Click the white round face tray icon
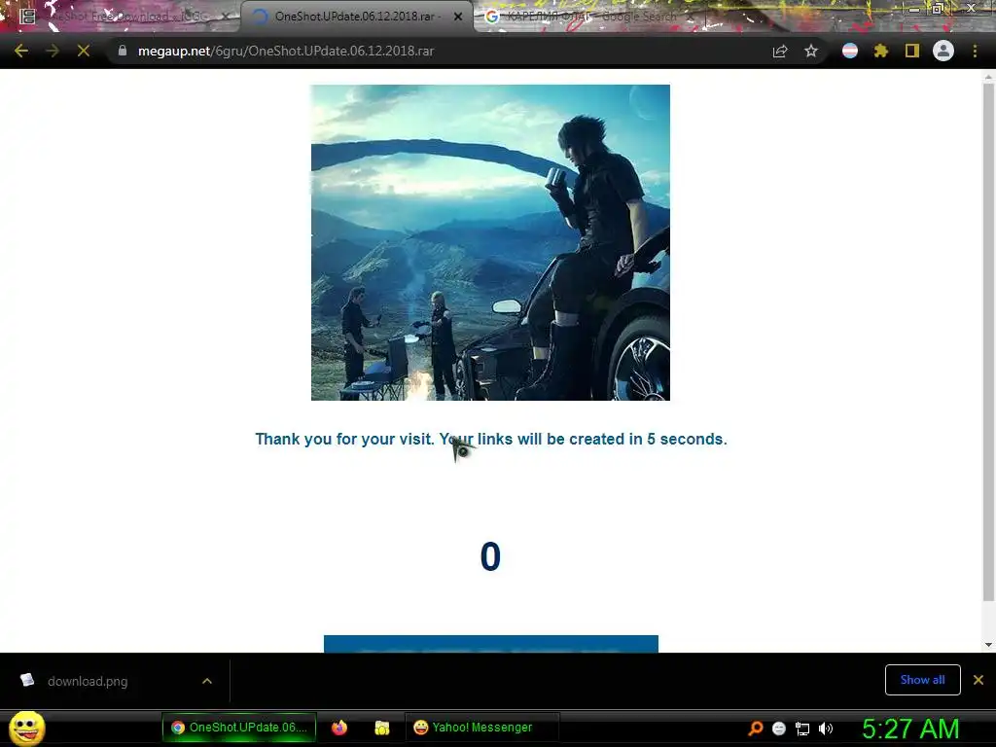The height and width of the screenshot is (747, 996). pos(779,729)
